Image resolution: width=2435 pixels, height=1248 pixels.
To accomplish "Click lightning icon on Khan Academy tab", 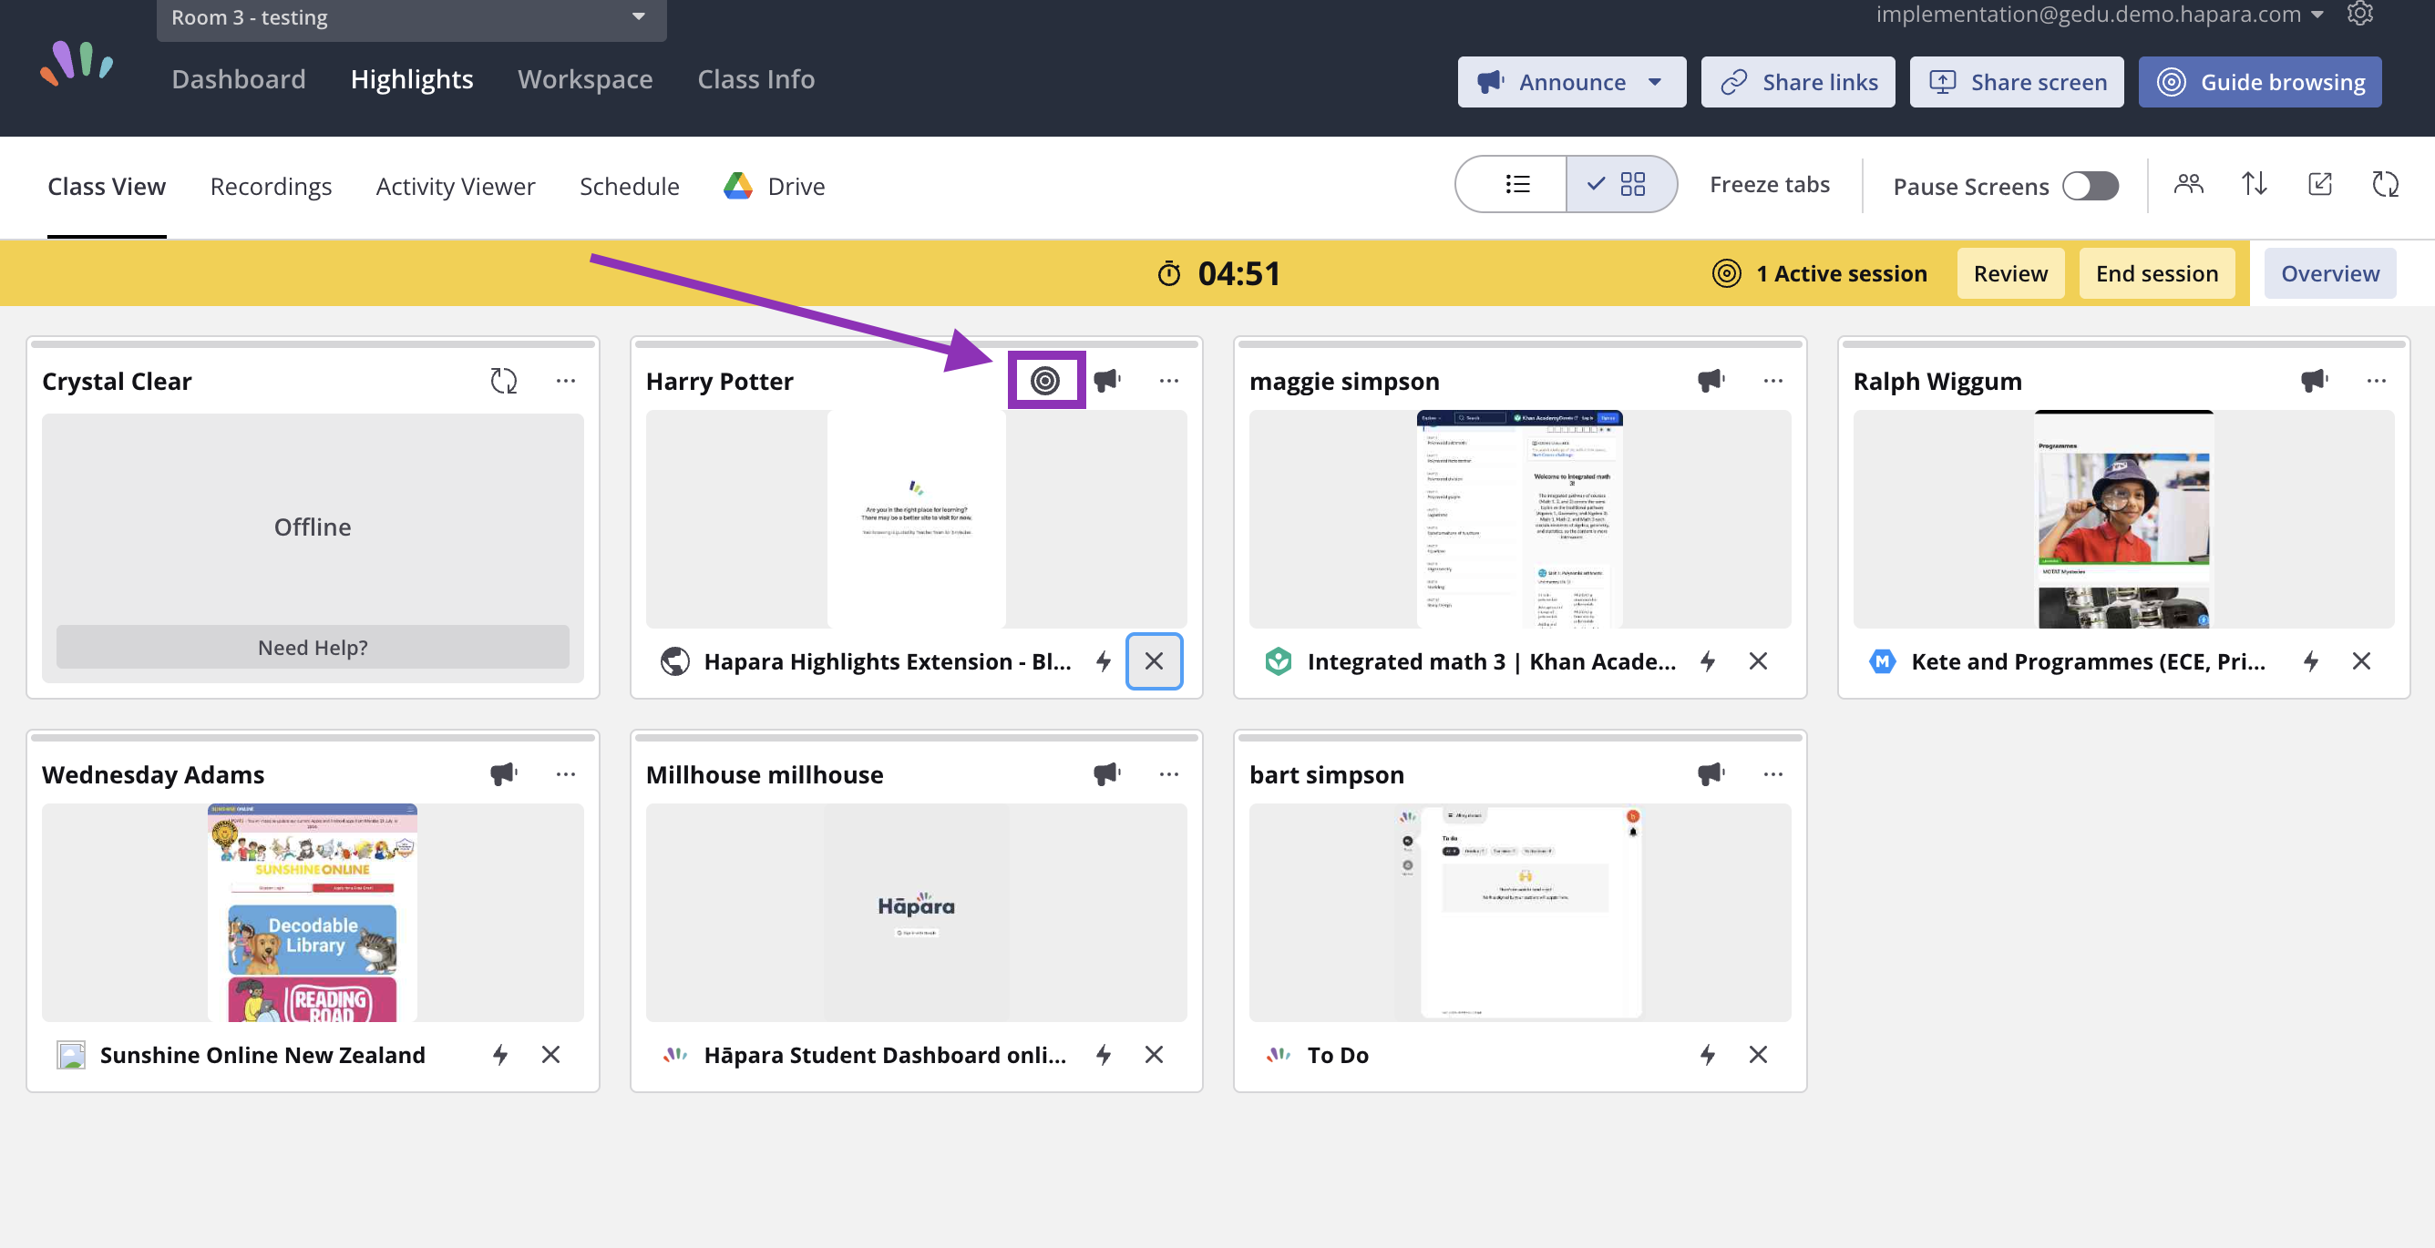I will 1707,661.
